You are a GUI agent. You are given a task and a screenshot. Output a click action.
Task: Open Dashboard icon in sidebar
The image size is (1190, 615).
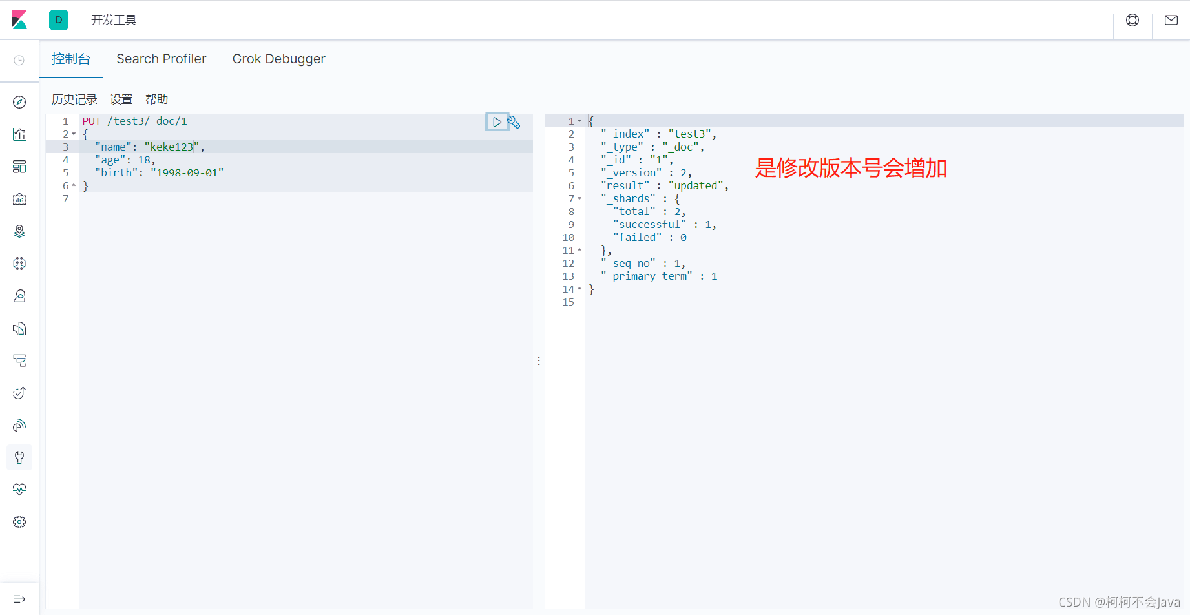[x=19, y=167]
